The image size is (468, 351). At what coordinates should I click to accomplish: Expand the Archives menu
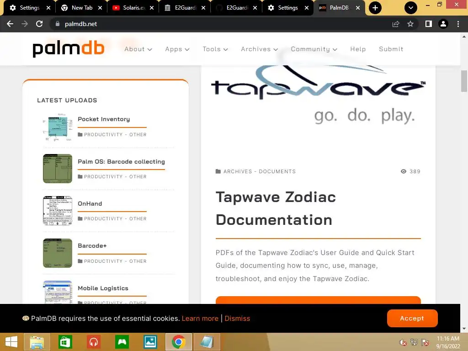(x=260, y=49)
